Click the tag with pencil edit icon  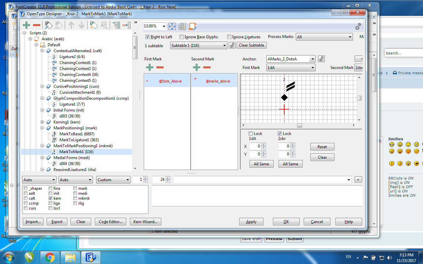[49, 25]
